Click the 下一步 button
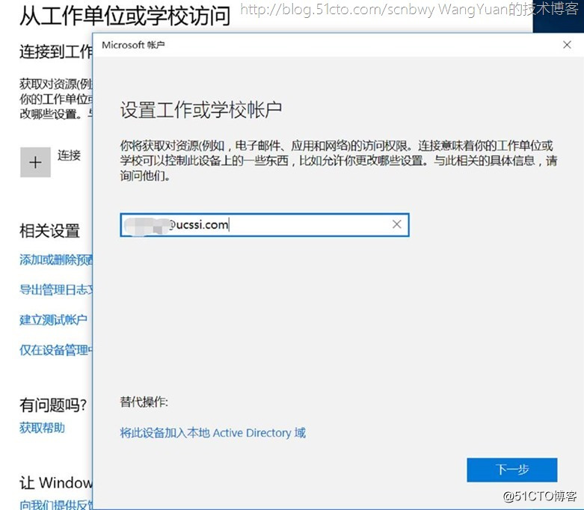The image size is (584, 510). pos(511,470)
